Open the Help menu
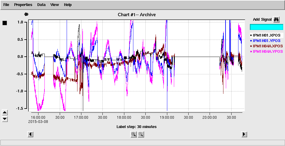 [68, 5]
